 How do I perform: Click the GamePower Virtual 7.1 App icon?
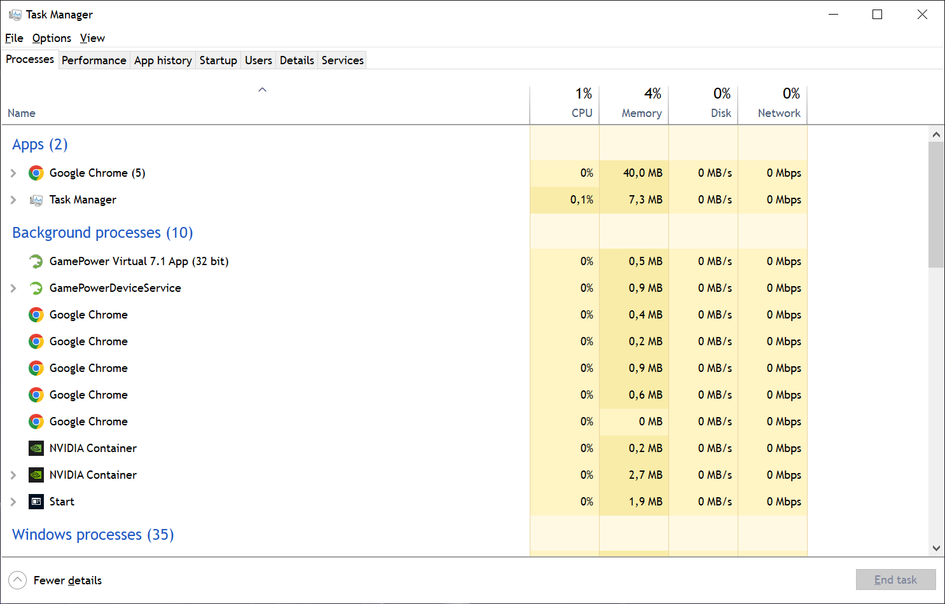[36, 261]
